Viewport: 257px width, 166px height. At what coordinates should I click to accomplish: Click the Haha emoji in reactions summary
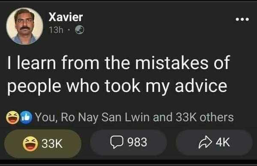pos(12,117)
